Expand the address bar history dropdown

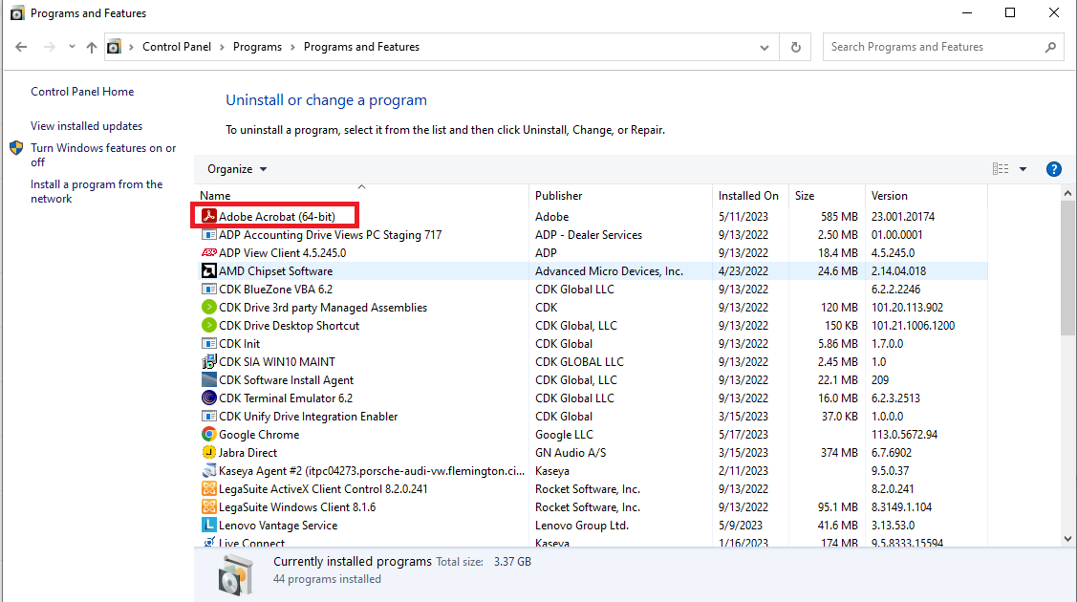coord(764,48)
